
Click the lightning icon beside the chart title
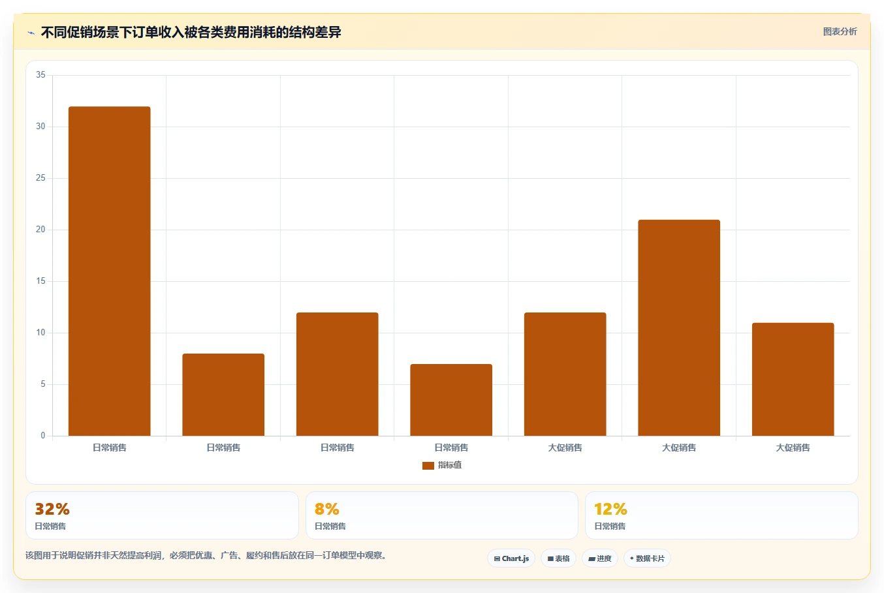31,33
